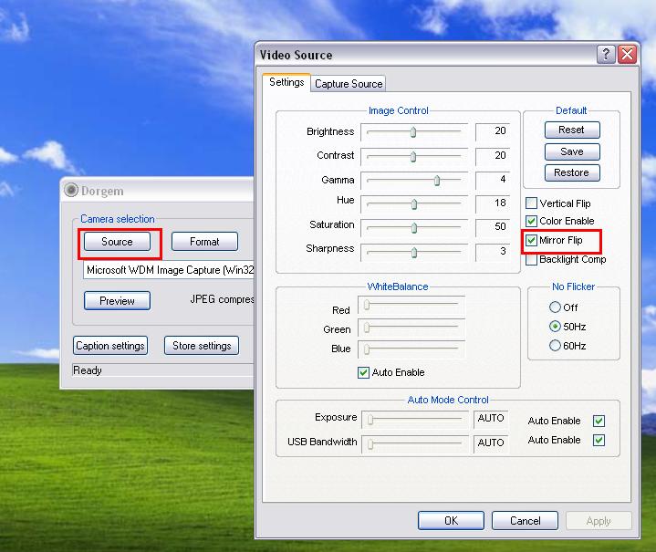
Task: Click the Hue slider handle
Action: tap(414, 204)
